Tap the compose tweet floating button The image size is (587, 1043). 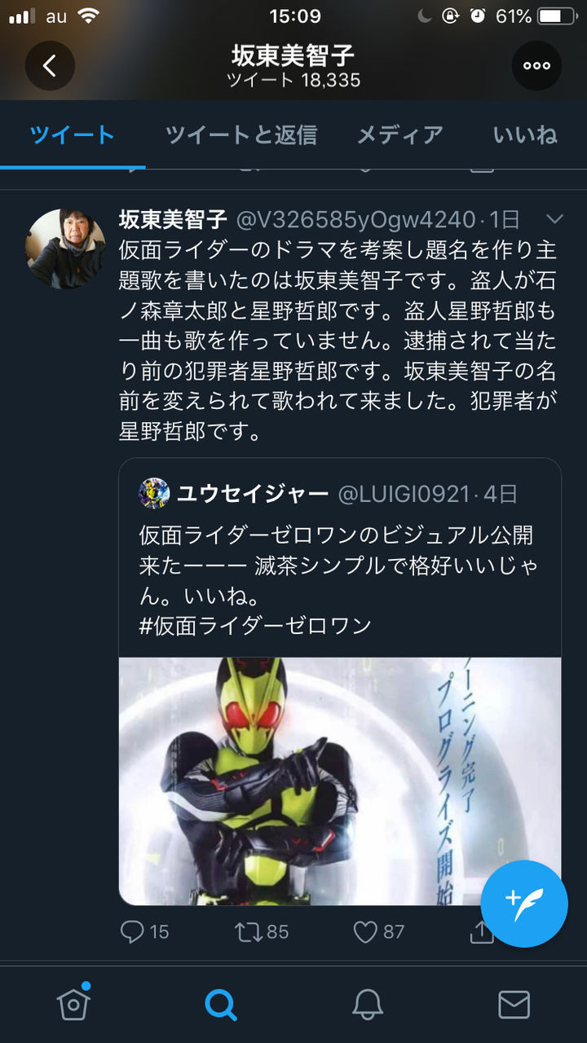[x=523, y=903]
